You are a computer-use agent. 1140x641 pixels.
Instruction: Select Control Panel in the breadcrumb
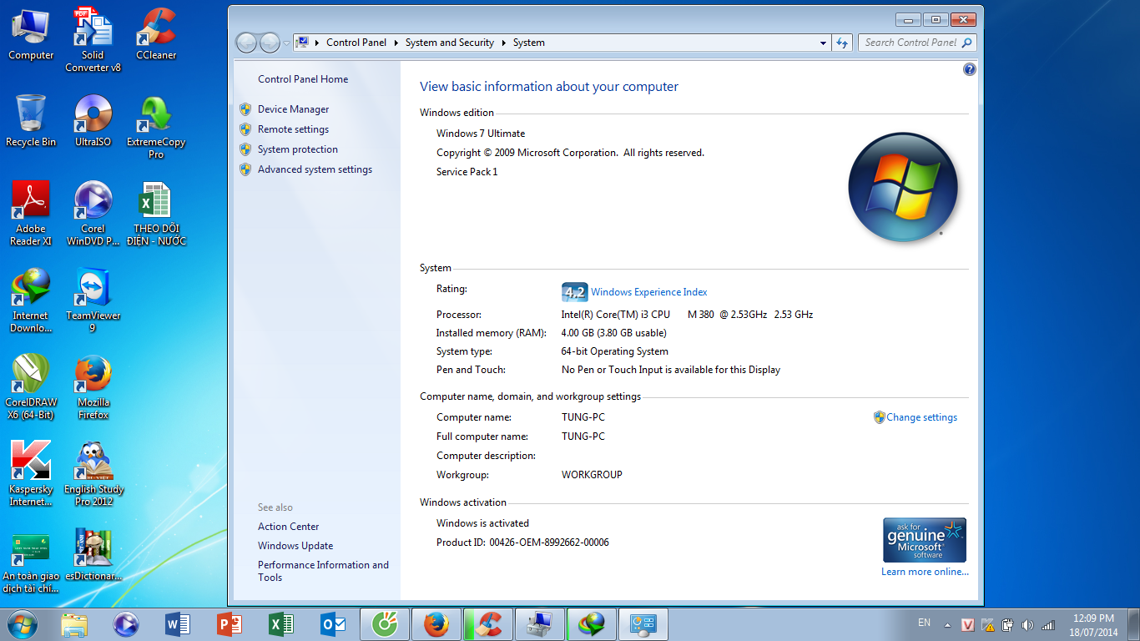click(x=356, y=43)
